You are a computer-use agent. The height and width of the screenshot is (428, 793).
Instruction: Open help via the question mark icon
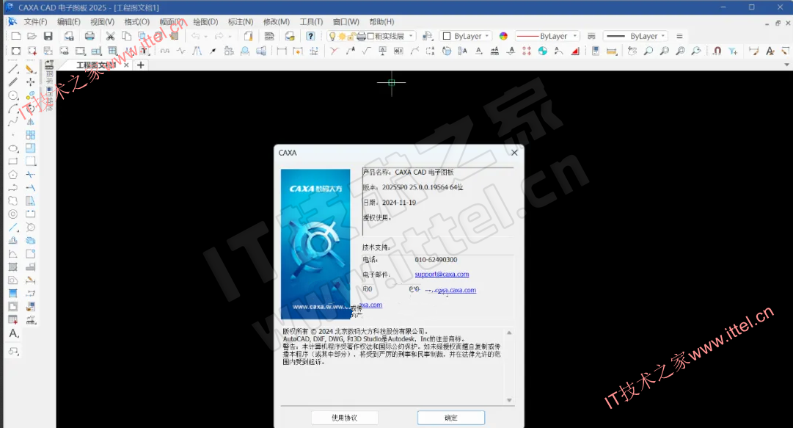tap(310, 36)
